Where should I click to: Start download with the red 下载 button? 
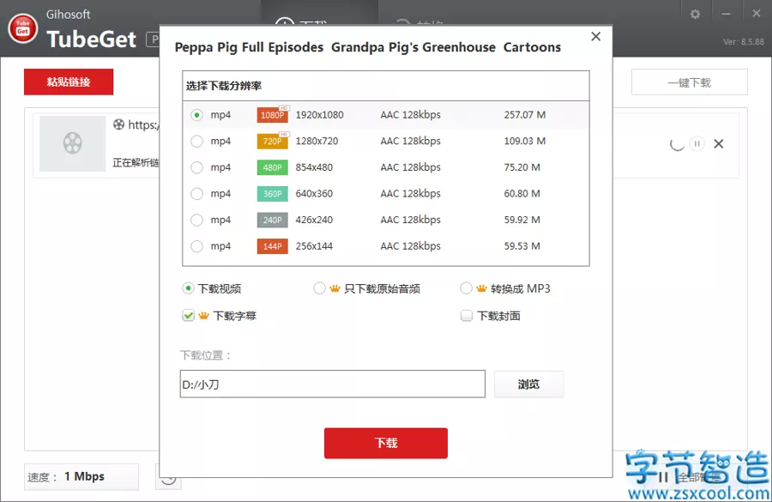click(x=385, y=443)
